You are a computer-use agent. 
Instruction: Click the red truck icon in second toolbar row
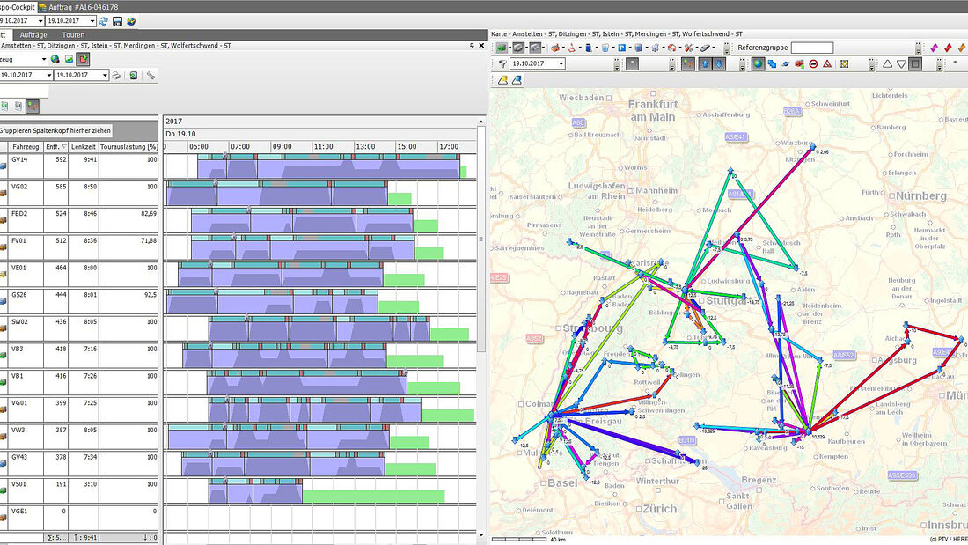[799, 63]
